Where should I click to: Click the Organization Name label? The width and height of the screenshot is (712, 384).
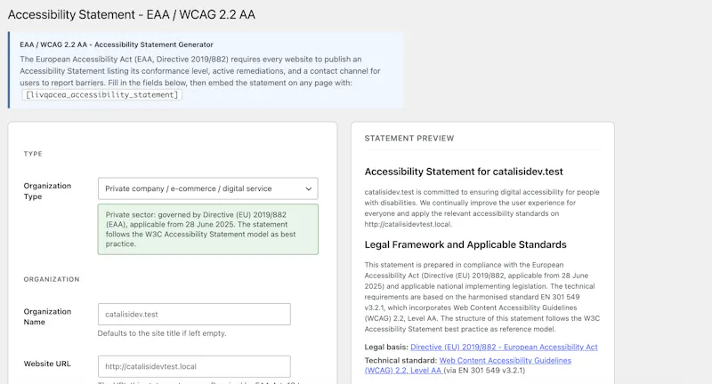[47, 316]
